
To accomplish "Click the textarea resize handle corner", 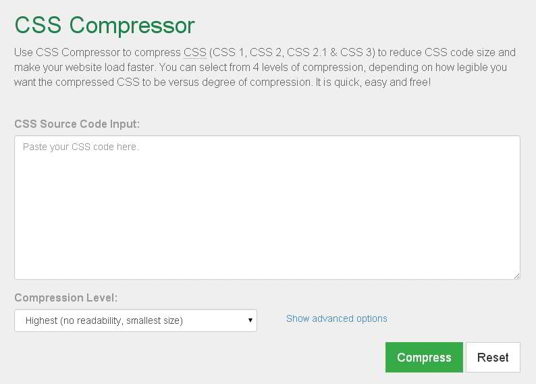I will click(516, 276).
